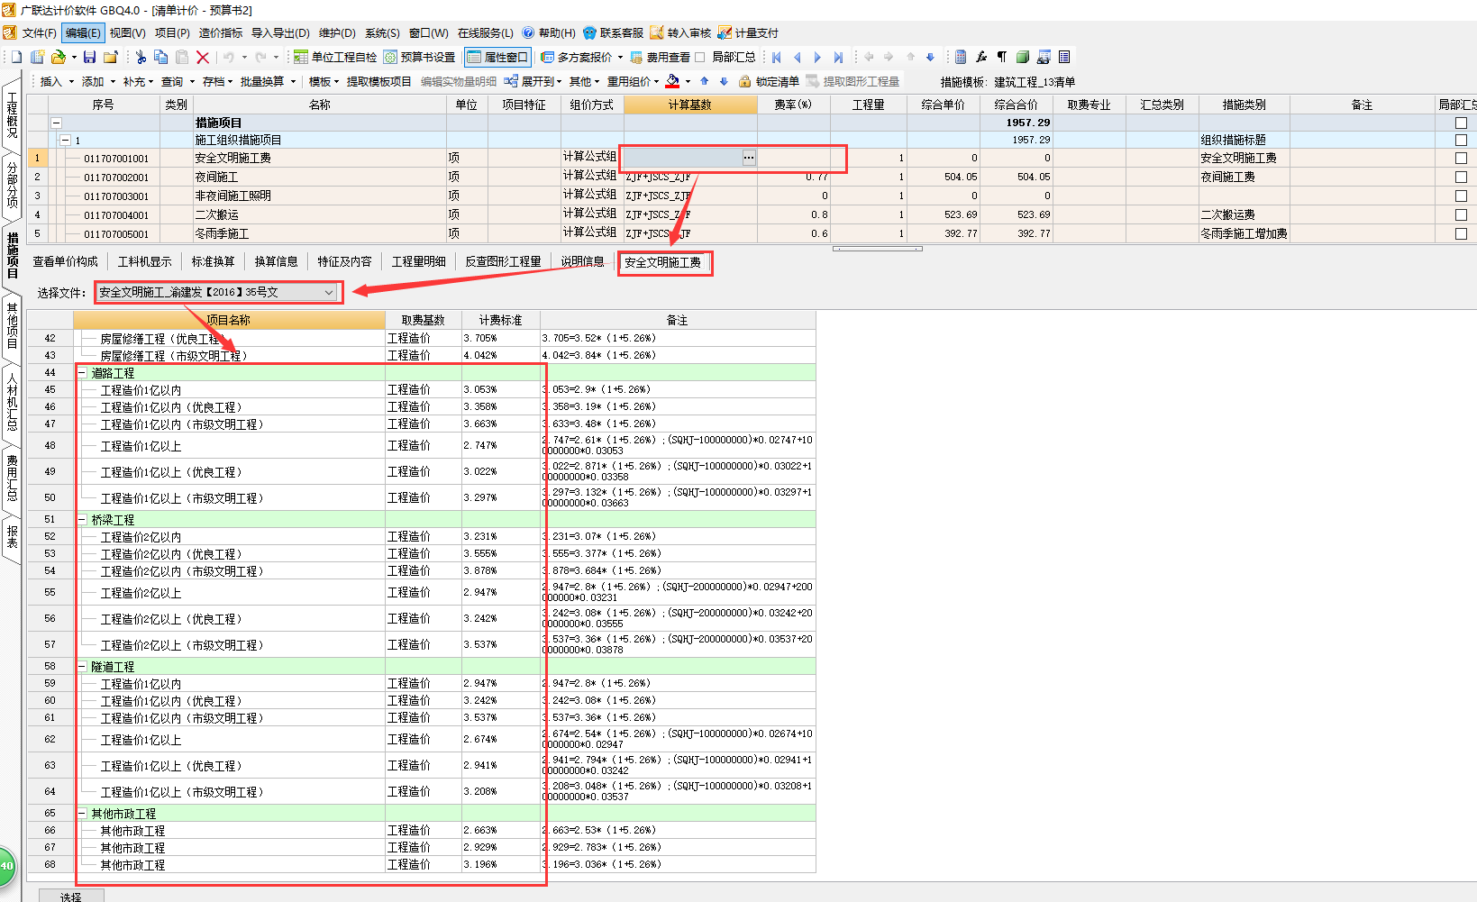This screenshot has height=902, width=1477.
Task: Click the calculator icon in toolbar
Action: pyautogui.click(x=961, y=57)
